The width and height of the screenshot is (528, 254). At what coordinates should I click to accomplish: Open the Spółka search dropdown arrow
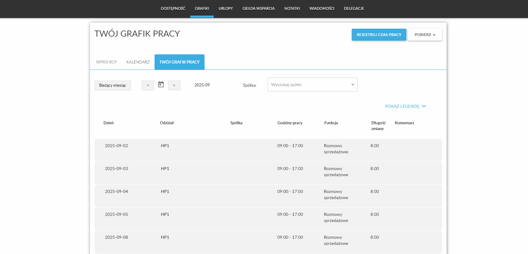point(352,85)
